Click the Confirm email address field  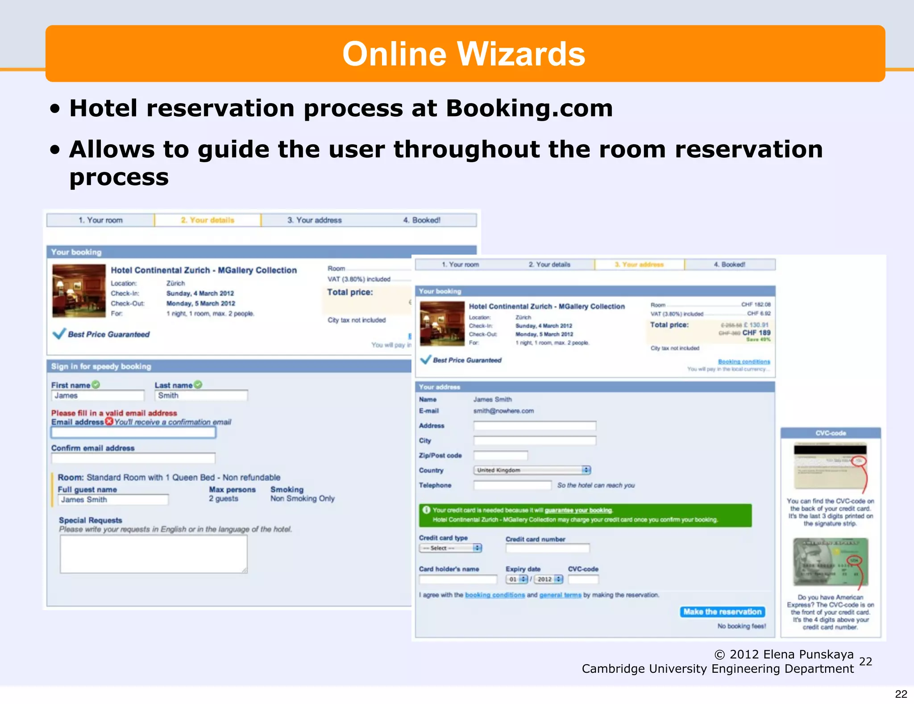[x=133, y=458]
